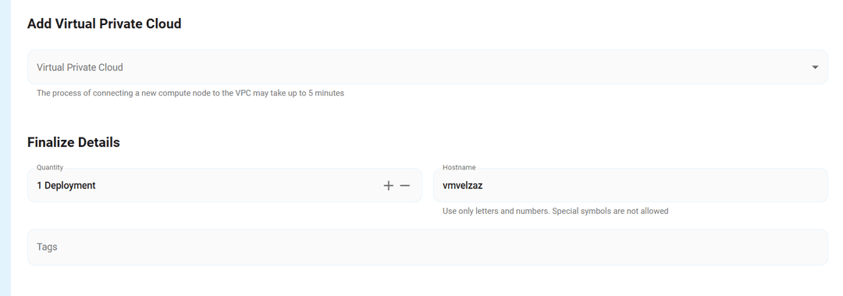
Task: Click the "Finalize Details" heading
Action: tap(73, 143)
